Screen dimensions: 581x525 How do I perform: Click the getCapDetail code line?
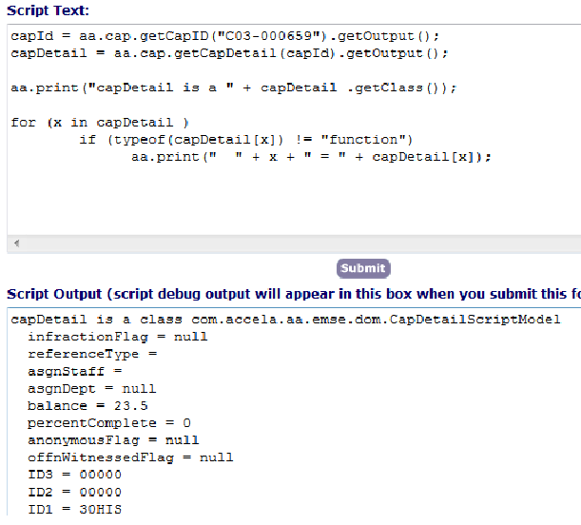229,53
